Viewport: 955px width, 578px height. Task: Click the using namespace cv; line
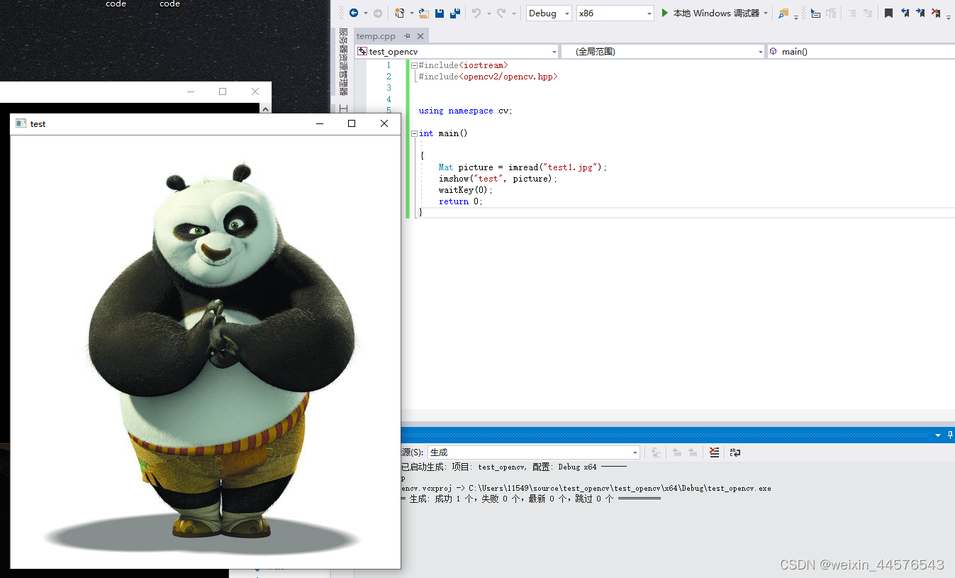pos(466,111)
